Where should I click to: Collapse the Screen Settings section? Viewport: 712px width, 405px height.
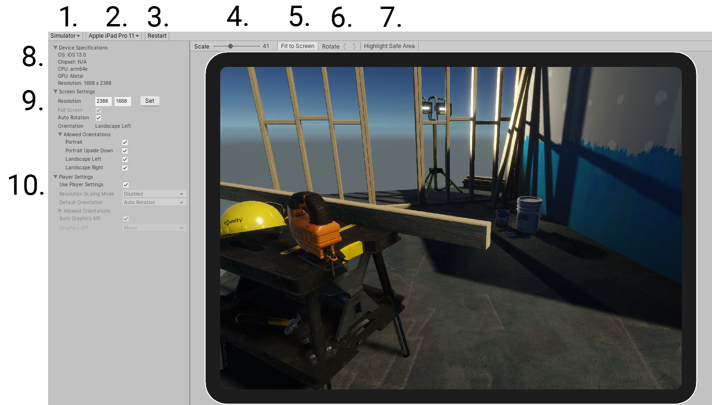click(55, 91)
